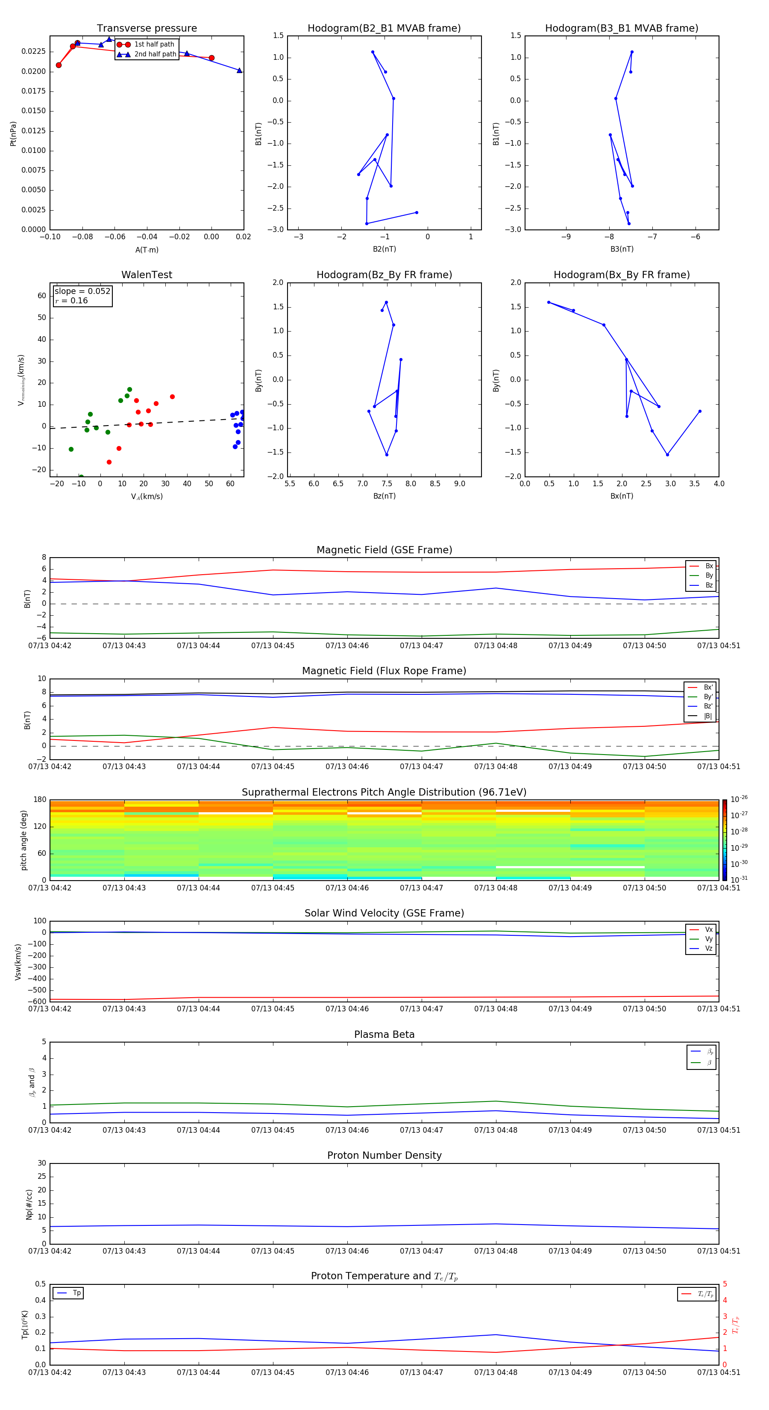
Task: Click the "WalenTest" plot title
Action: click(x=147, y=275)
